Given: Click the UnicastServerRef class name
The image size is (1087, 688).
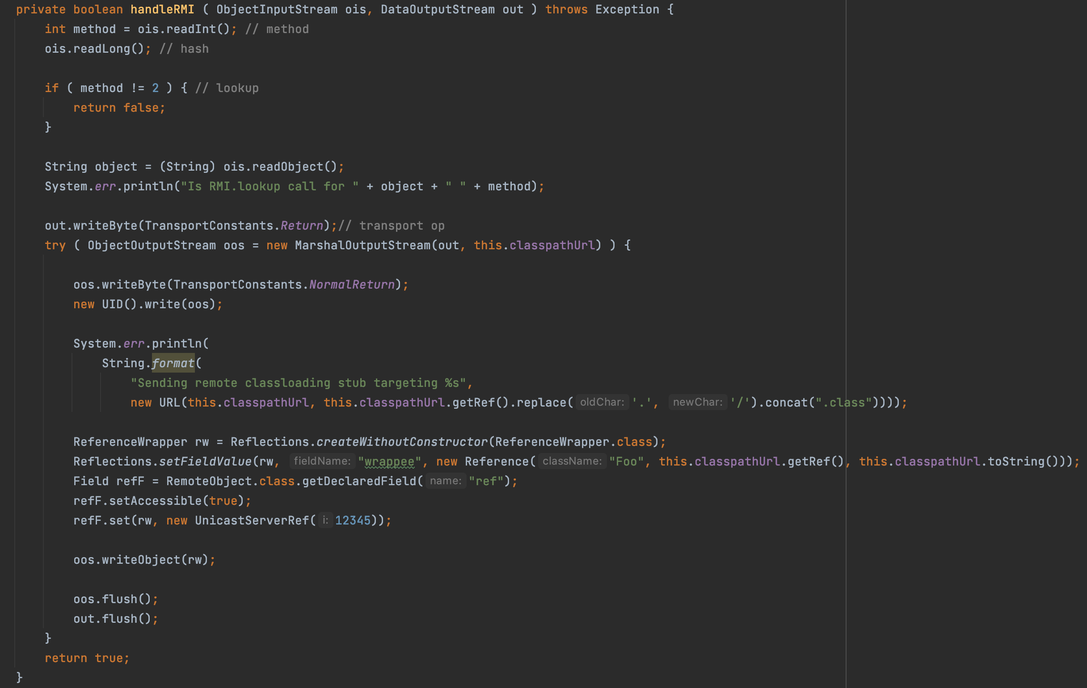Looking at the screenshot, I should [252, 520].
